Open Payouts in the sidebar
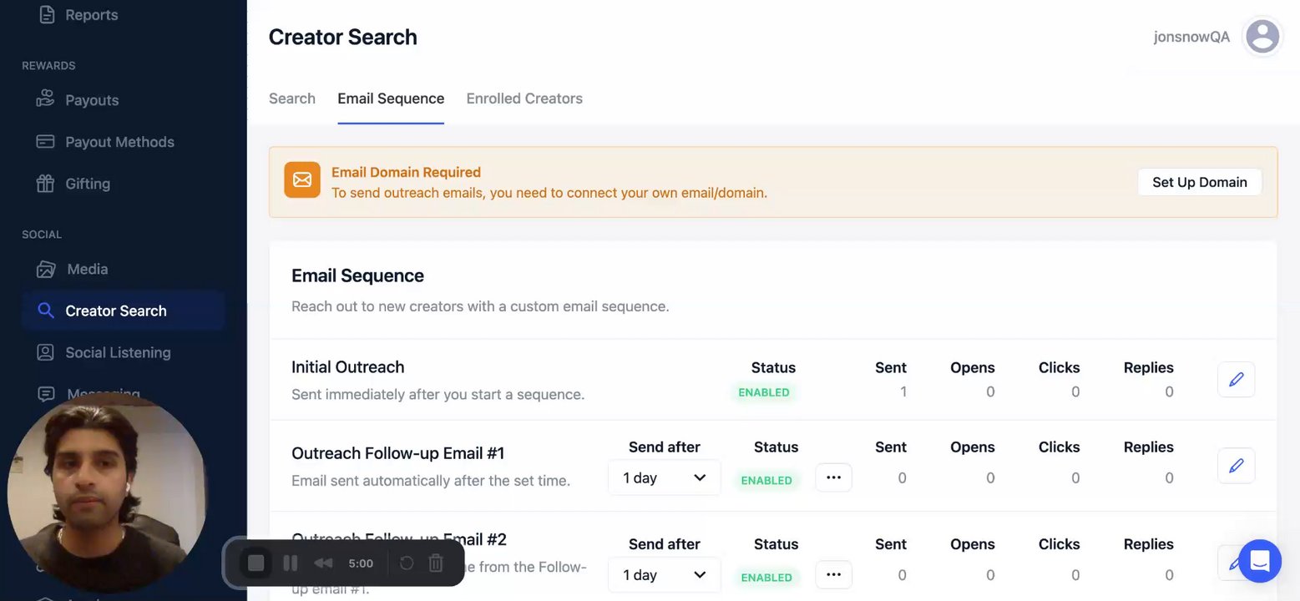Screen dimensions: 1300x601 (x=91, y=100)
